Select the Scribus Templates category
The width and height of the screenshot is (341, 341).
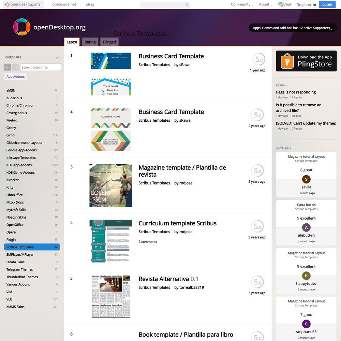32,247
